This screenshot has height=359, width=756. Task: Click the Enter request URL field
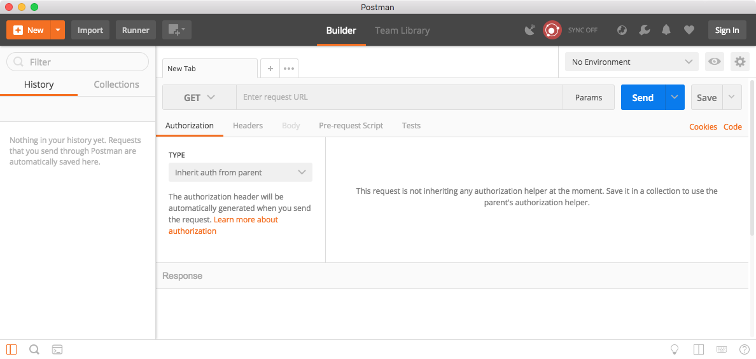tap(399, 97)
